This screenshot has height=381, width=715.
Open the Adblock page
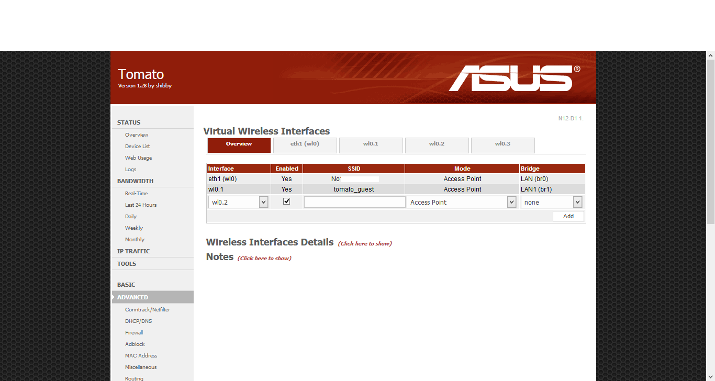pos(135,344)
